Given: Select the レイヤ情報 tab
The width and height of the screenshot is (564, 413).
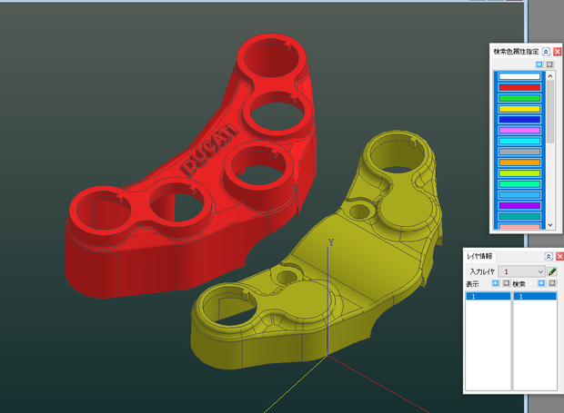Looking at the screenshot, I should tap(479, 256).
